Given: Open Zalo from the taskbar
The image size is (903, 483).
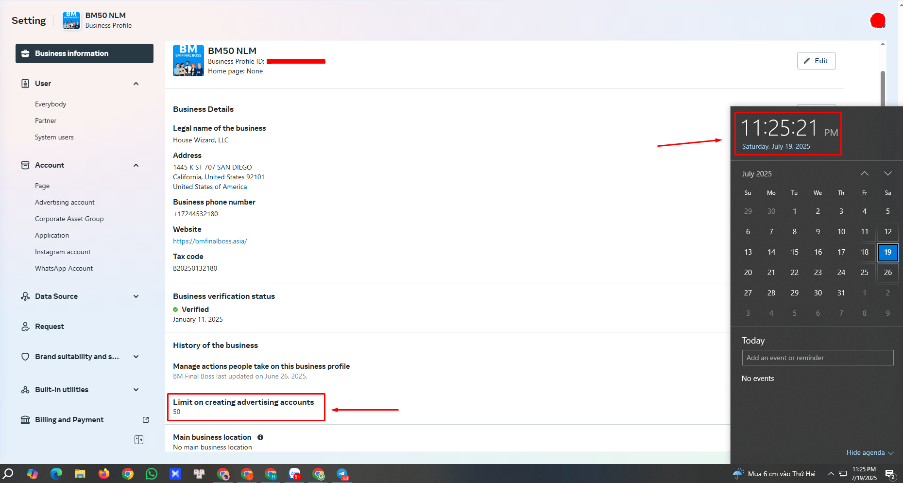Looking at the screenshot, I should pyautogui.click(x=295, y=474).
